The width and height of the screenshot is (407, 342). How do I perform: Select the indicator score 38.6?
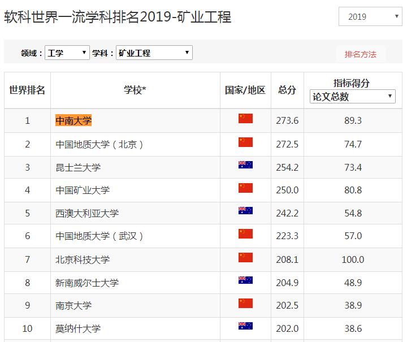click(353, 328)
